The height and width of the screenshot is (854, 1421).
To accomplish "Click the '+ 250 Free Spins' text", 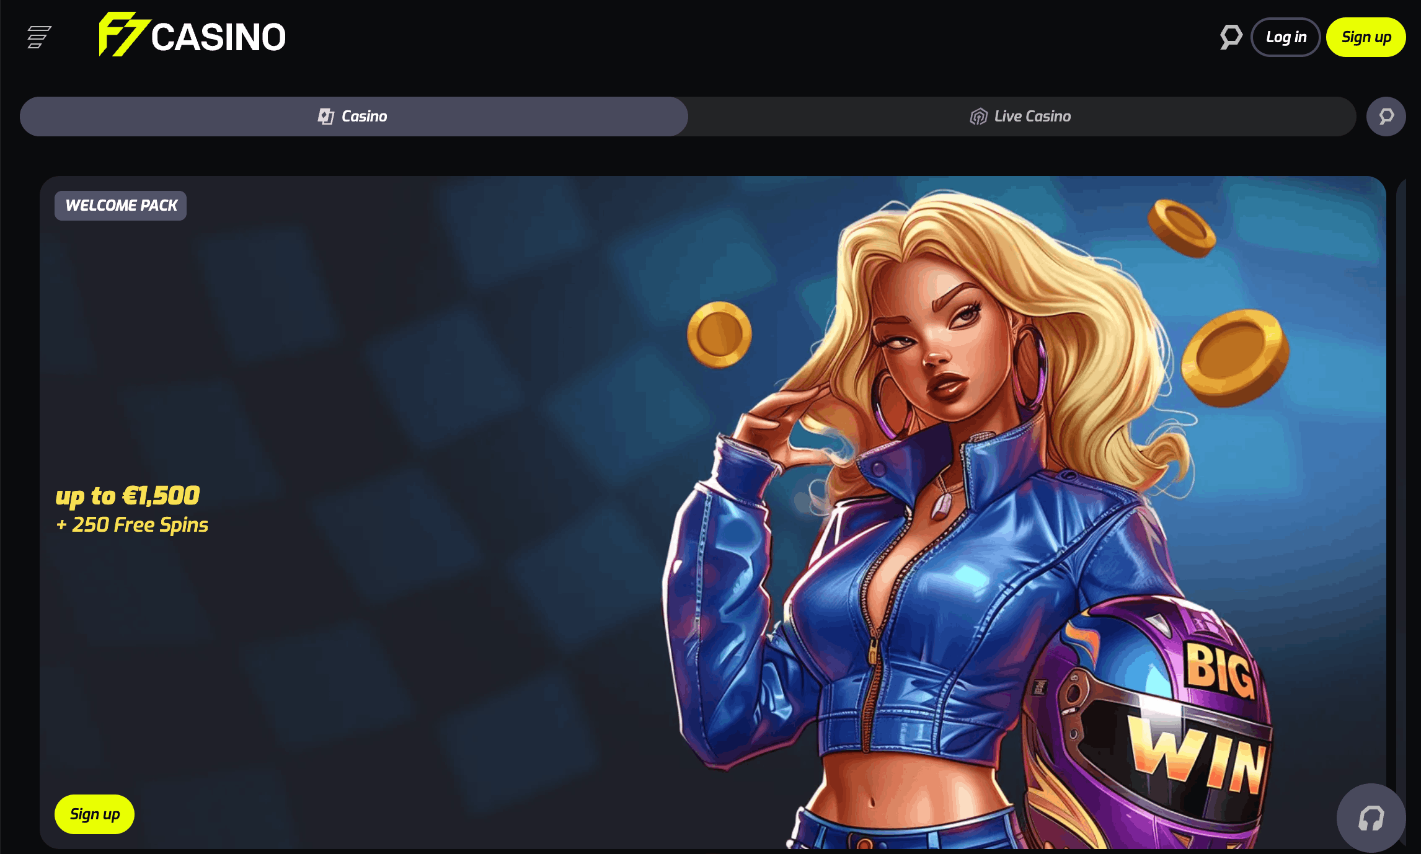I will click(x=132, y=525).
